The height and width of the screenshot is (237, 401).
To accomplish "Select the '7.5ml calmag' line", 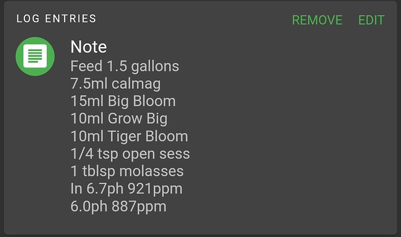I will (x=116, y=84).
